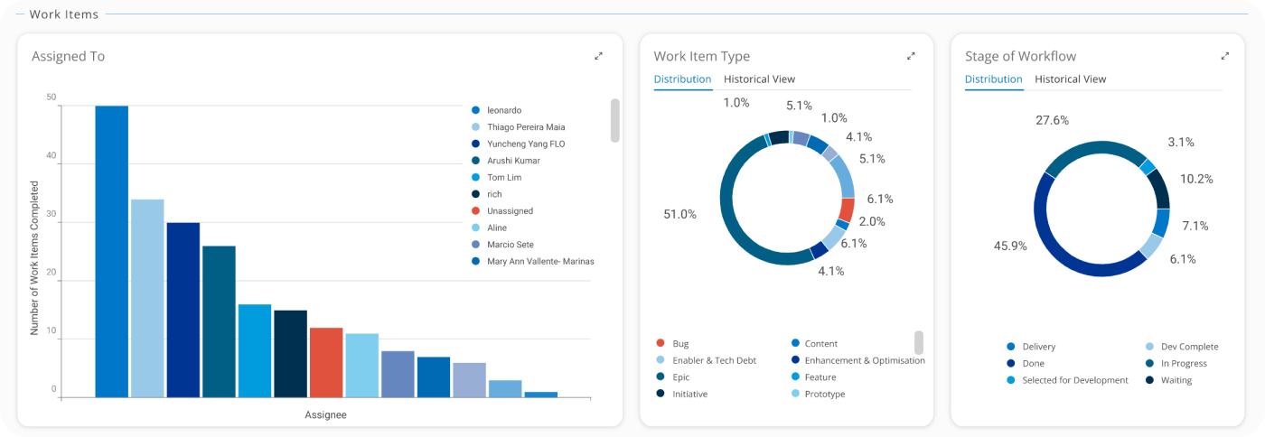Open Historical View tab in Stage of Workflow
Image resolution: width=1265 pixels, height=437 pixels.
[1070, 79]
